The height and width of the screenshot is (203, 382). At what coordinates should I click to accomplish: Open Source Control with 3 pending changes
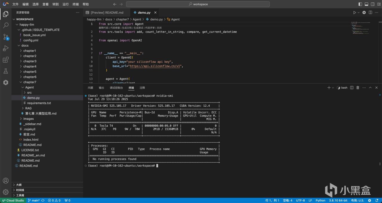tap(5, 37)
